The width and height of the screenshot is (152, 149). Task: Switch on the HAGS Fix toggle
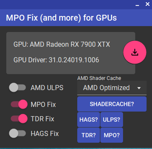[17, 133]
